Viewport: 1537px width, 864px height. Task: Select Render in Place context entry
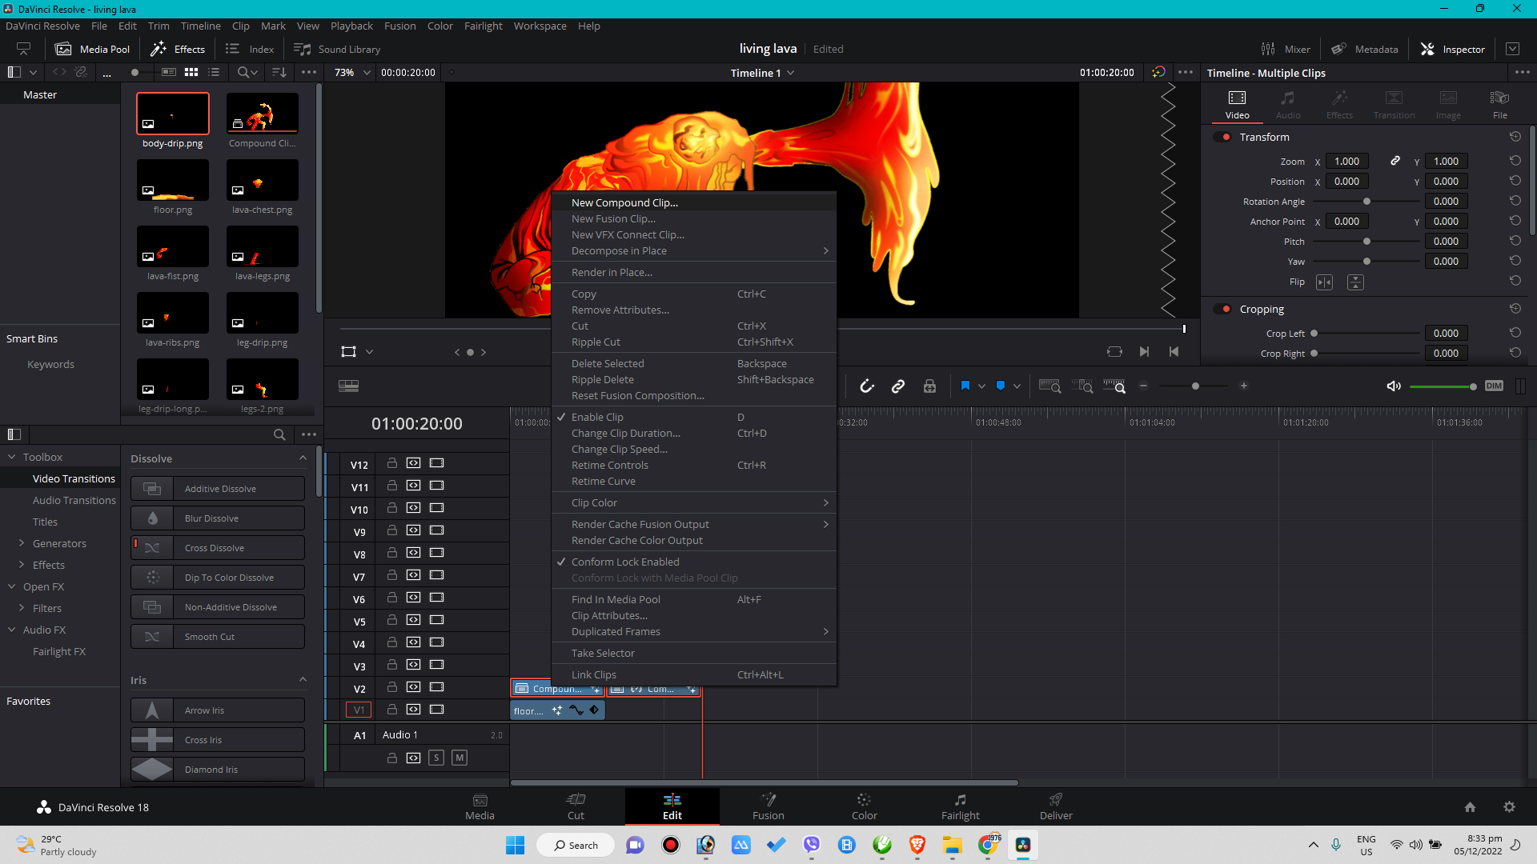[693, 272]
